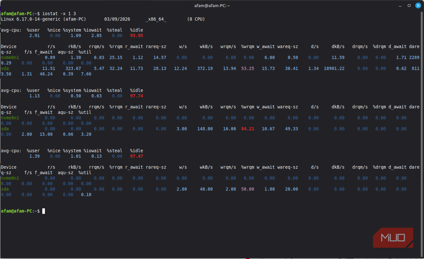The width and height of the screenshot is (424, 259).
Task: Click the wkB/s value 148.00
Action: pos(205,129)
